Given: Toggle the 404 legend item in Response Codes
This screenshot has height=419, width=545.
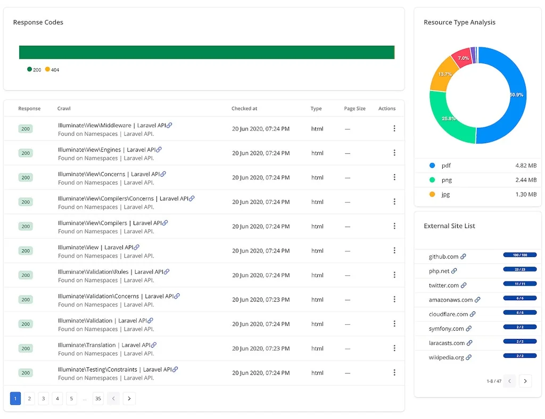Looking at the screenshot, I should coord(52,70).
